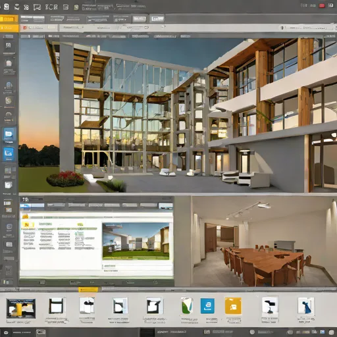Image resolution: width=337 pixels, height=337 pixels.
Task: Select the window frame thumbnail in library
Action: click(57, 306)
